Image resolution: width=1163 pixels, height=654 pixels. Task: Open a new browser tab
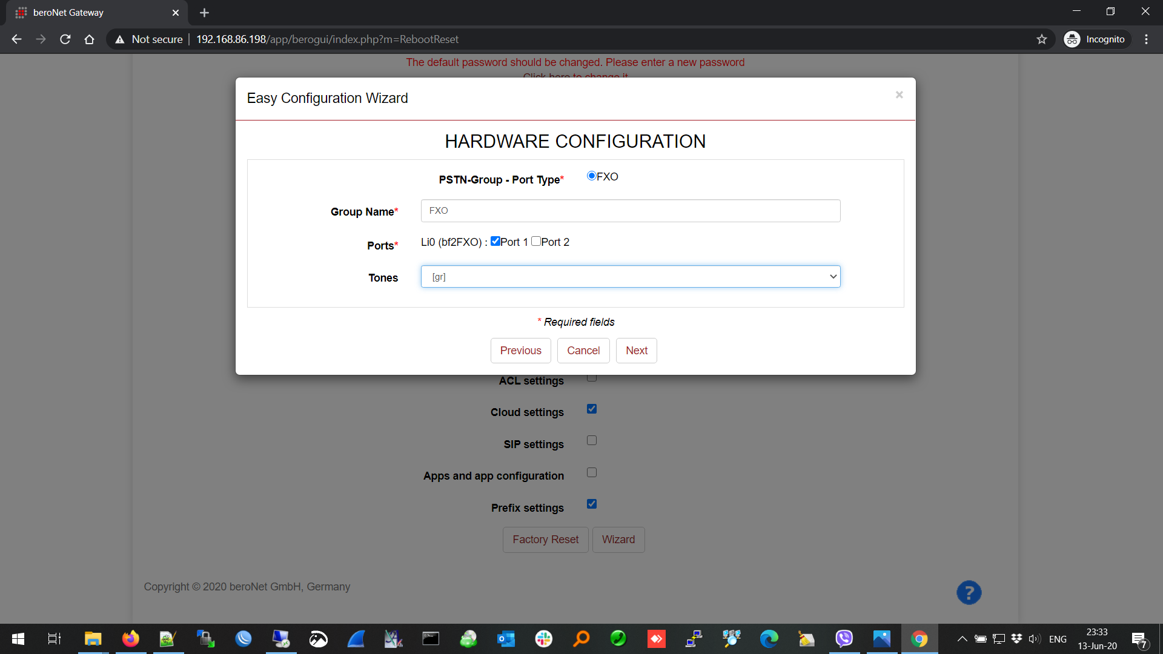pos(204,13)
